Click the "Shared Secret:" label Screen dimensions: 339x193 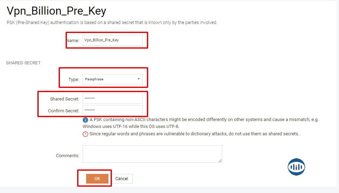(x=65, y=99)
